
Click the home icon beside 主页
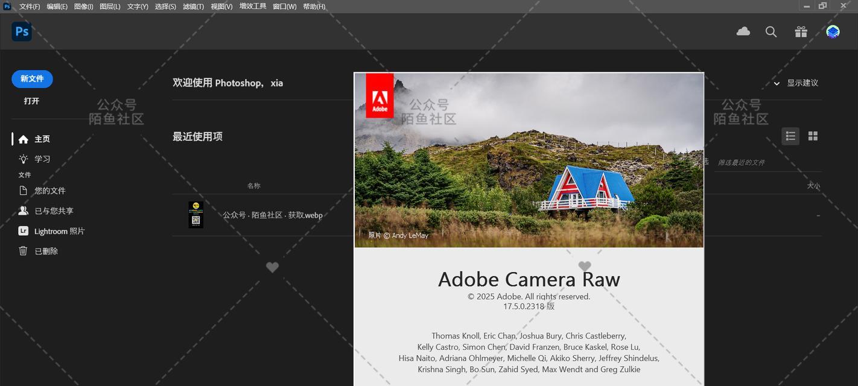(x=23, y=139)
